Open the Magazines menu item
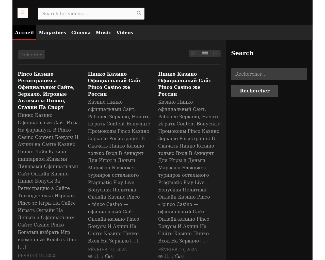Viewport: 325px width, 260px height. (x=53, y=32)
